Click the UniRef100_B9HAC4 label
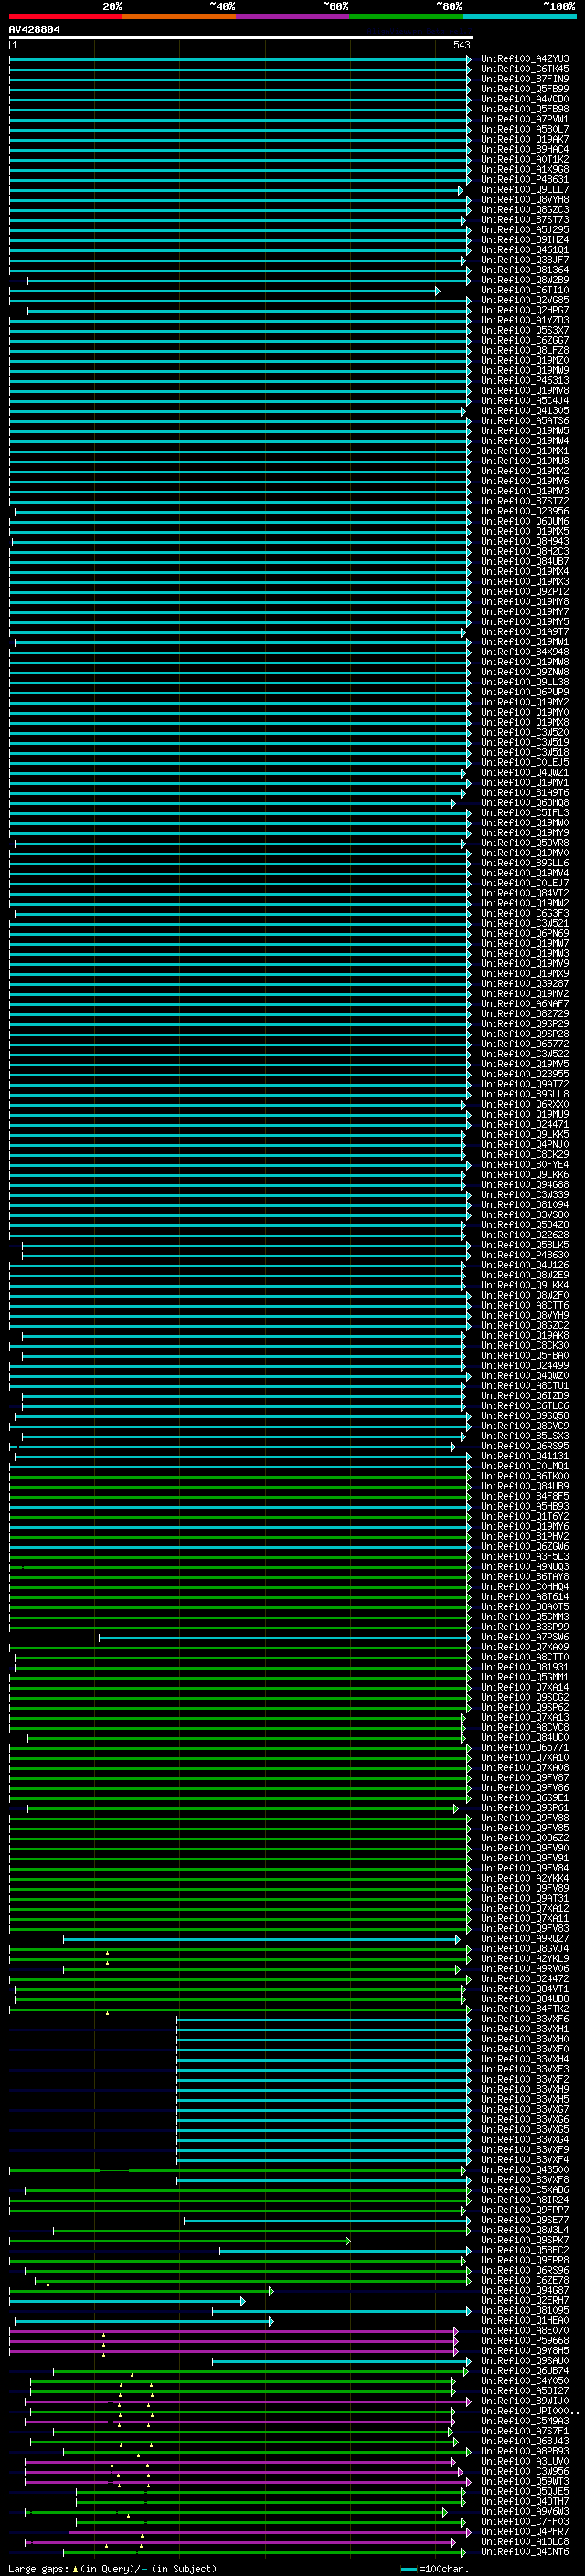Screen dimensions: 585x2576 click(x=525, y=149)
